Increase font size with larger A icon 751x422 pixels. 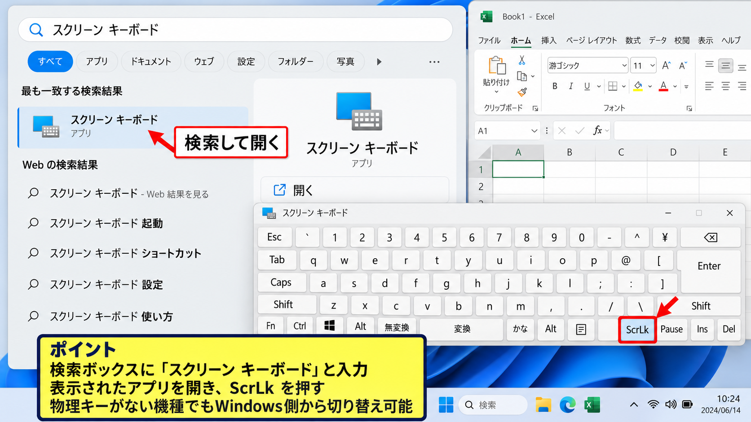667,65
